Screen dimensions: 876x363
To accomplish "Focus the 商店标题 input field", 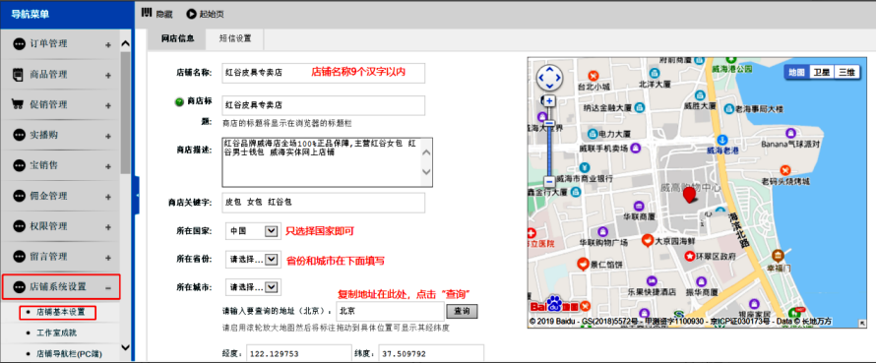I will coord(323,105).
